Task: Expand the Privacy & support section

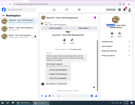Action: (x=116, y=56)
